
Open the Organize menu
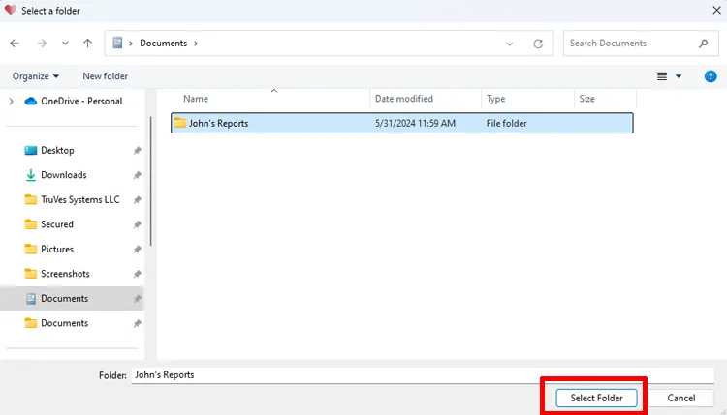coord(36,76)
